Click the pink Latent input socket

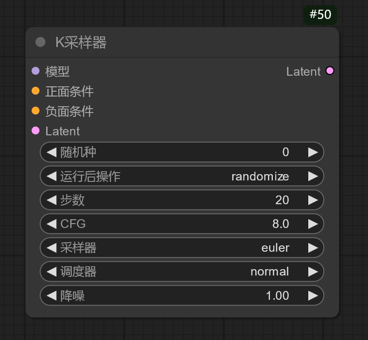pos(35,130)
